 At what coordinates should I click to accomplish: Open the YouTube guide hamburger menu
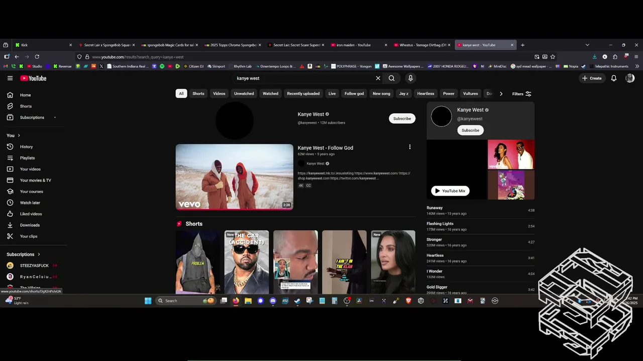(x=10, y=78)
